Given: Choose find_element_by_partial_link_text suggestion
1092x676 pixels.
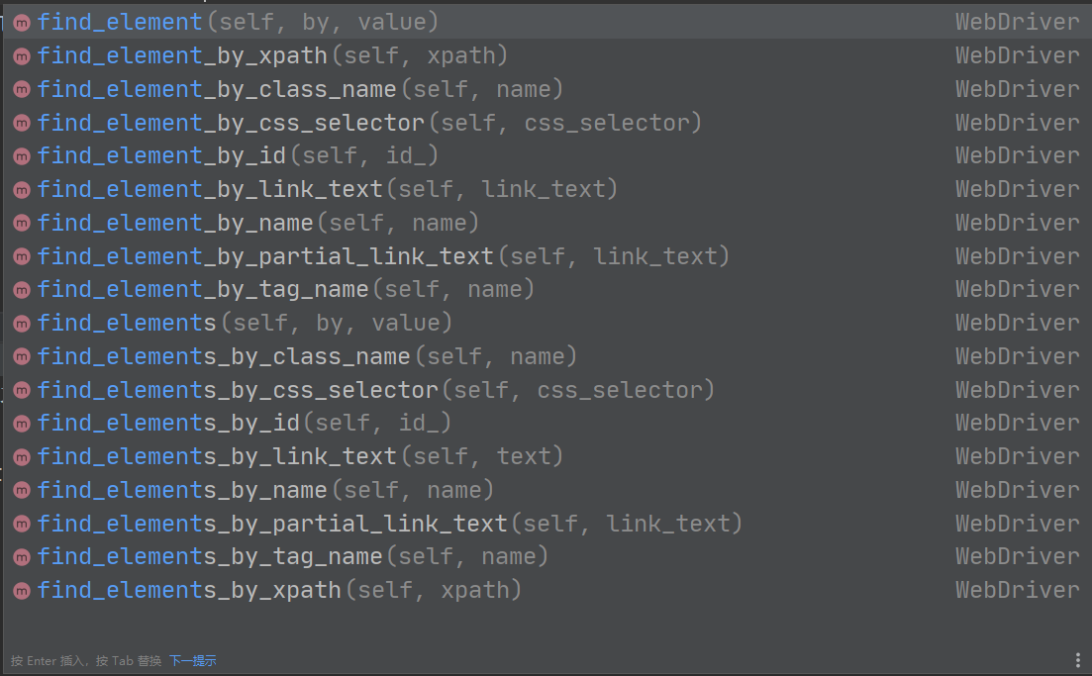Looking at the screenshot, I should coord(383,257).
